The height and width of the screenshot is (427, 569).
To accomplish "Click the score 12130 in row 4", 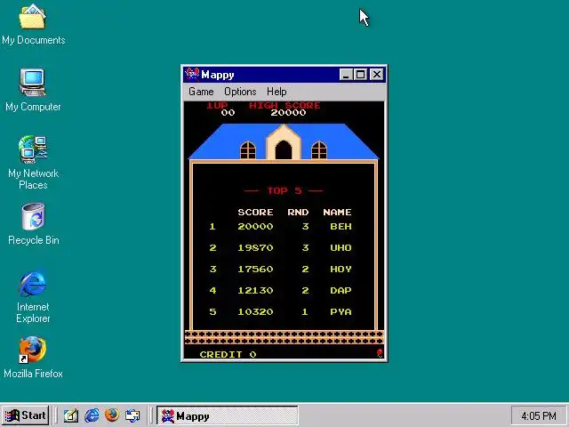I will [255, 291].
